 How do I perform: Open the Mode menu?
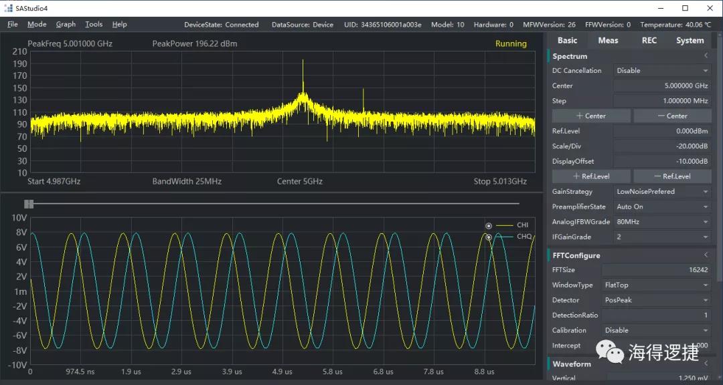pos(37,25)
